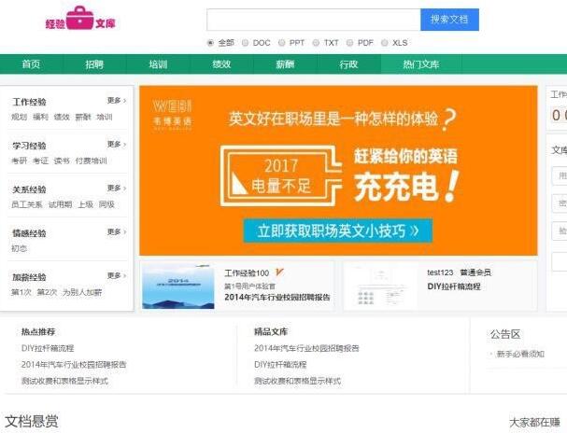
Task: Expand 更多 next to 工作经验
Action: (116, 100)
